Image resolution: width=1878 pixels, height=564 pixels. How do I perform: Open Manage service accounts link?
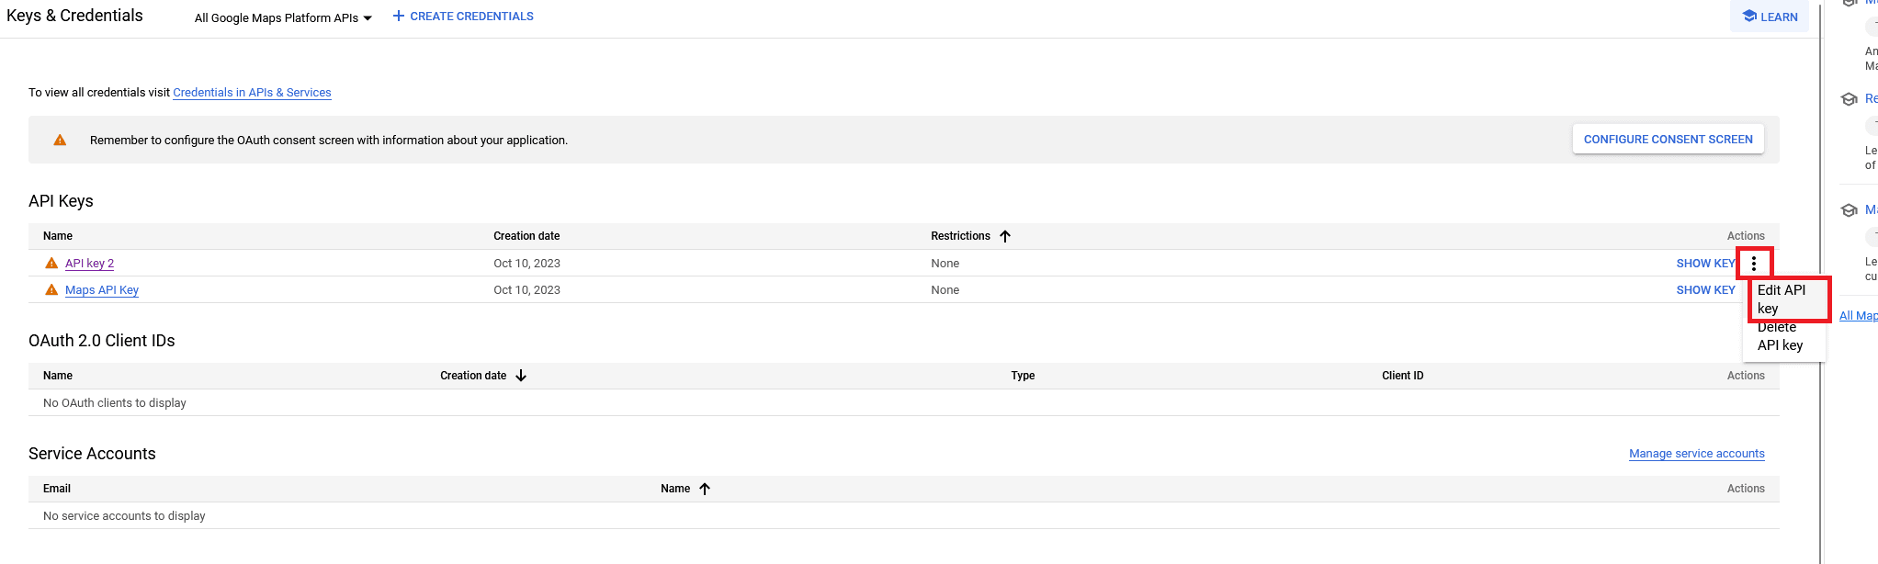pos(1697,454)
